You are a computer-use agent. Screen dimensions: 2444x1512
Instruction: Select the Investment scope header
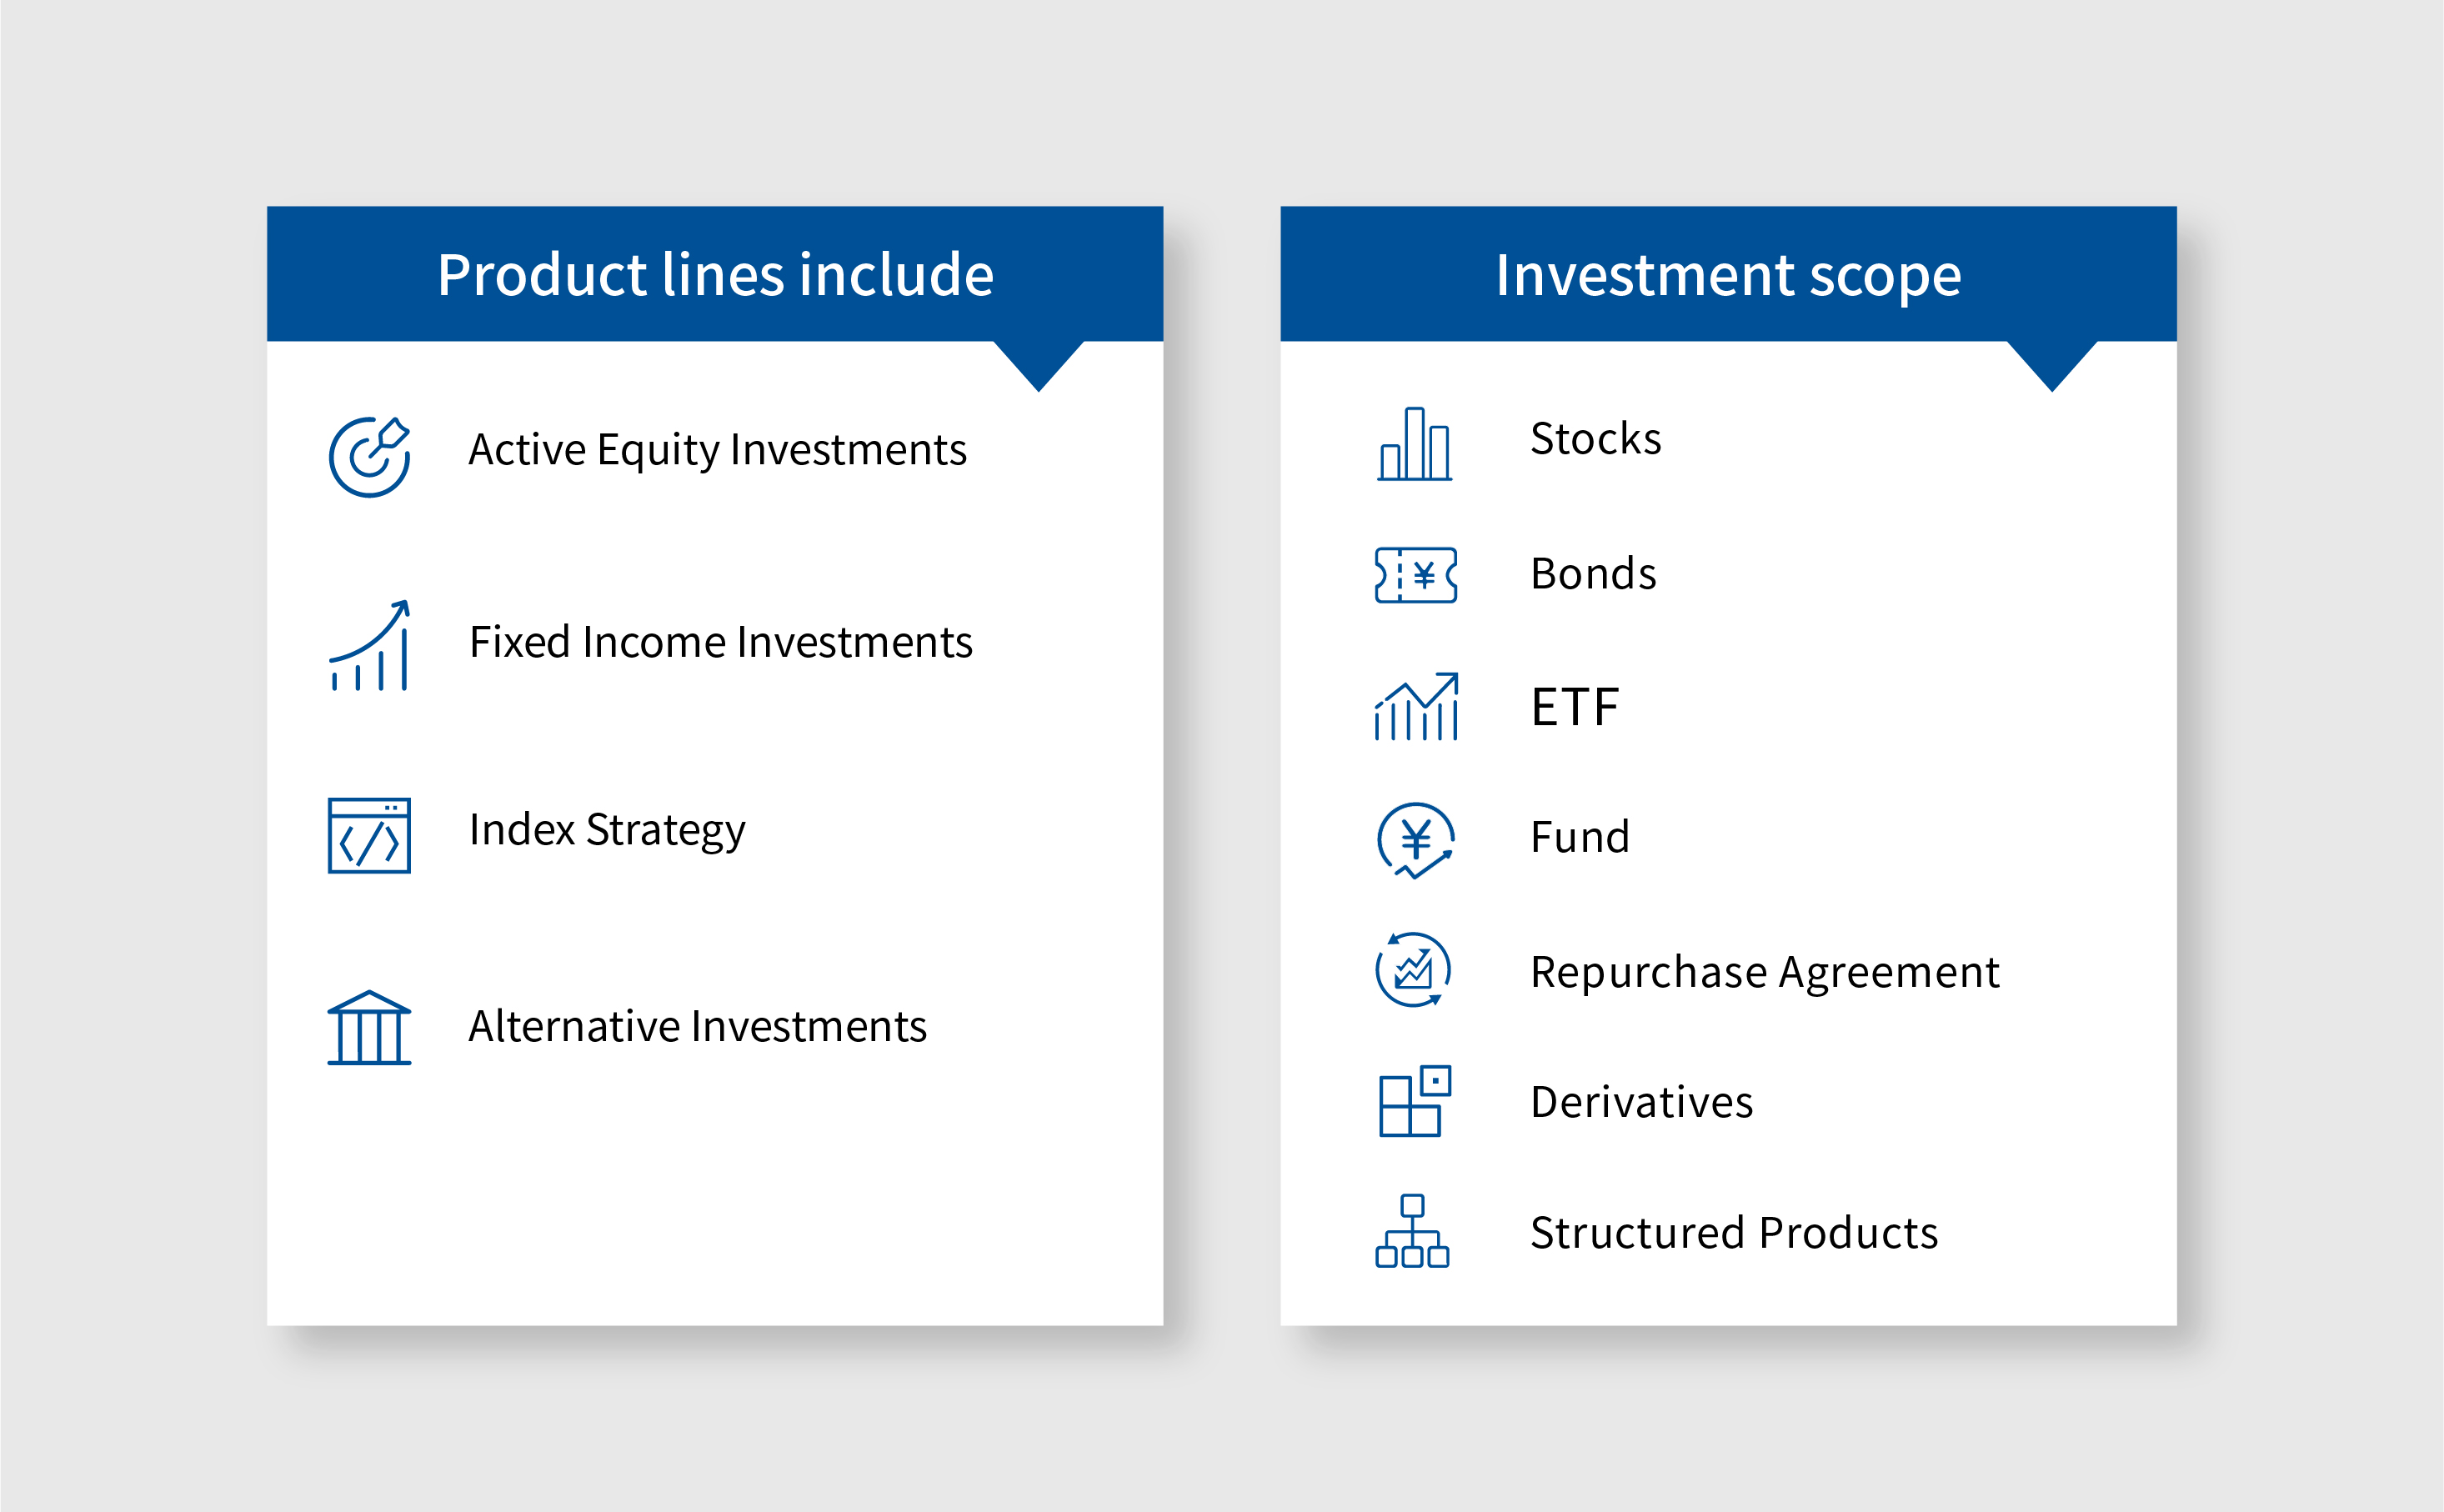[x=1728, y=274]
